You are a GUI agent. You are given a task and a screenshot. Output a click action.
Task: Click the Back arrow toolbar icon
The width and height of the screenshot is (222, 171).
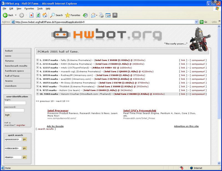tap(5, 15)
